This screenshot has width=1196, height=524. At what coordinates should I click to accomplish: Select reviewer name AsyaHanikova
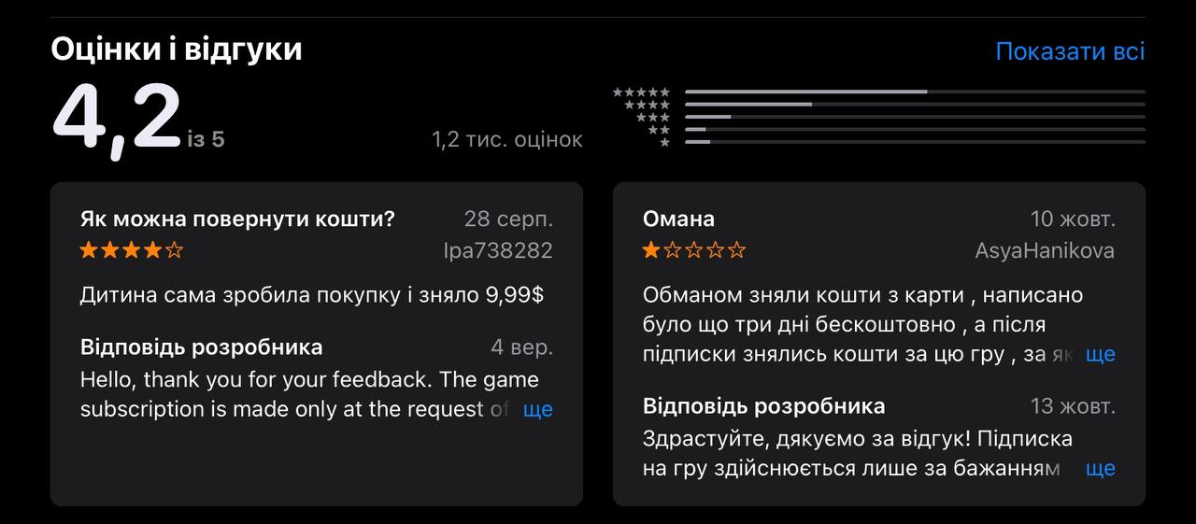[x=1044, y=250]
